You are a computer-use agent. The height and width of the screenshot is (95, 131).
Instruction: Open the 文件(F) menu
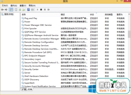[x=5, y=6]
